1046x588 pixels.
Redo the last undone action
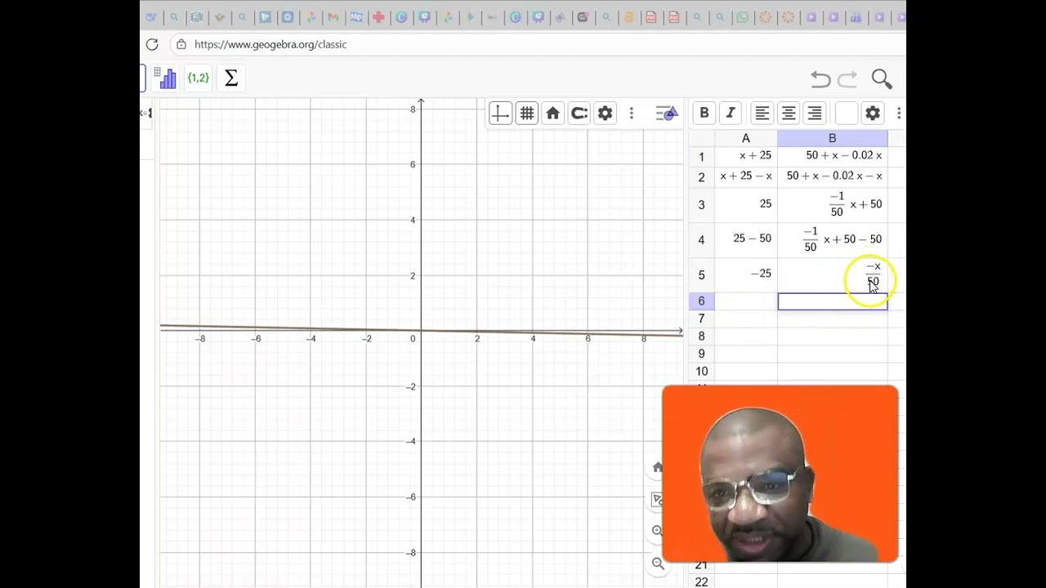[847, 79]
